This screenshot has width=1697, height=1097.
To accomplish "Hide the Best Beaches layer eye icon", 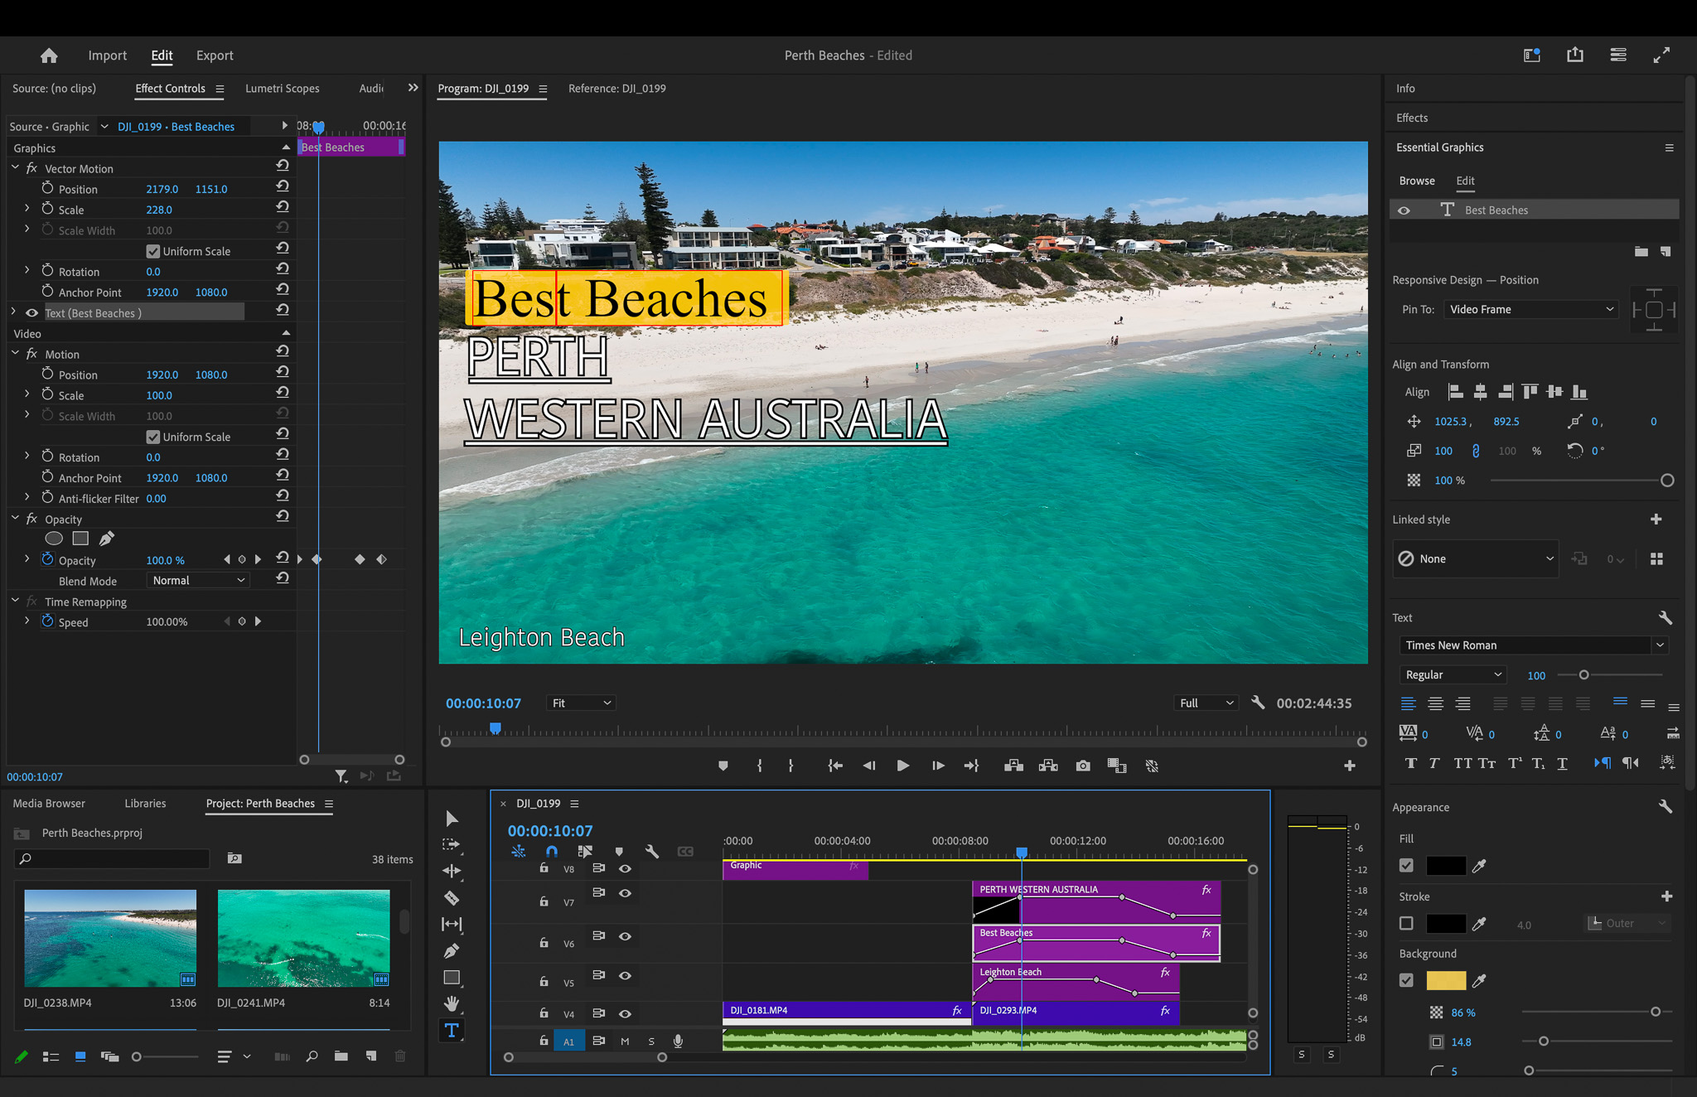I will pyautogui.click(x=1404, y=210).
